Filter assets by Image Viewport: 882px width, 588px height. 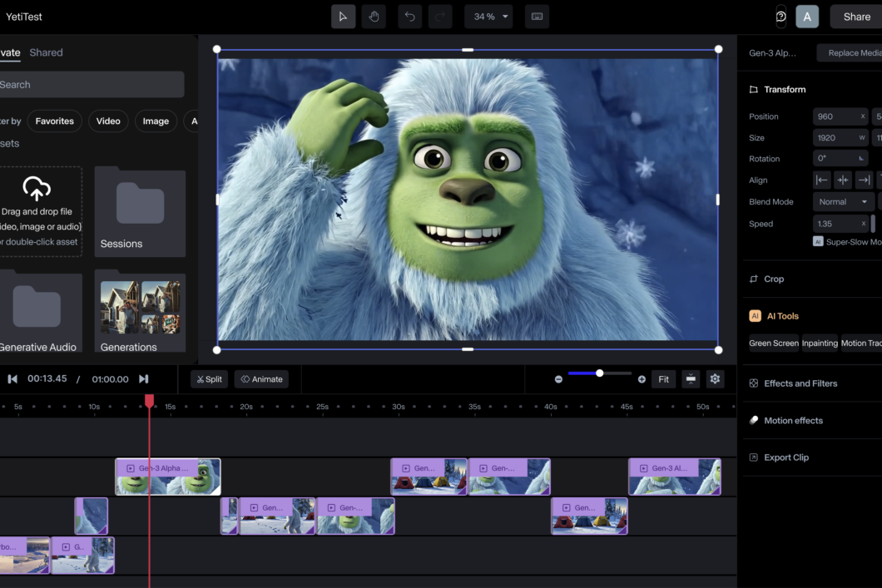coord(156,121)
